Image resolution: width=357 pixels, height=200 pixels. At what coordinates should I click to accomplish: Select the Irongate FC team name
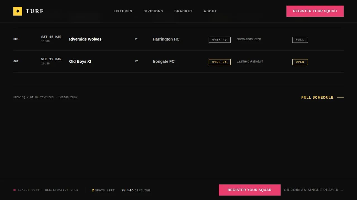pos(163,61)
